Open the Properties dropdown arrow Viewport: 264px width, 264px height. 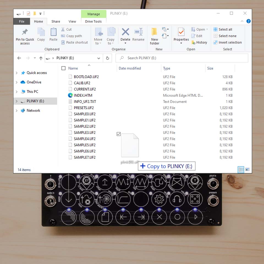pyautogui.click(x=181, y=43)
